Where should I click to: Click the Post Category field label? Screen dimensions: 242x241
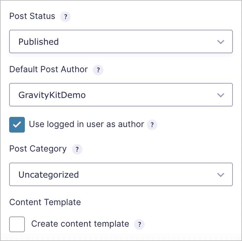(38, 149)
